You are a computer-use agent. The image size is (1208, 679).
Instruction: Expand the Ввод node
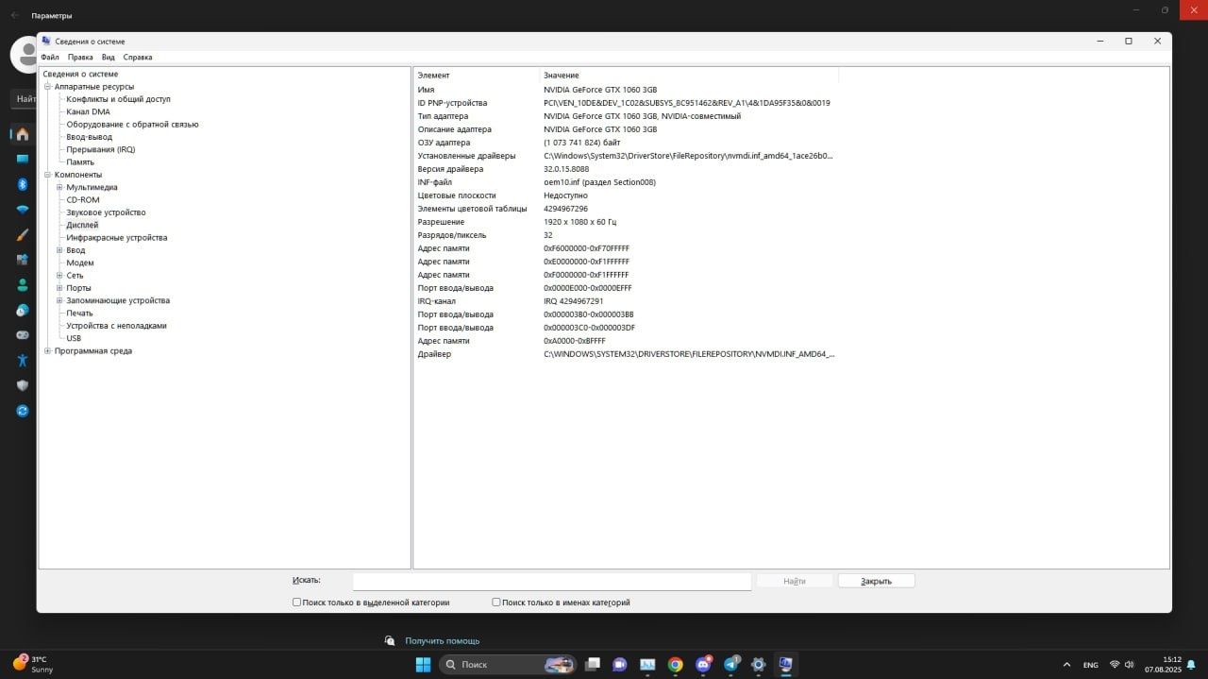tap(59, 250)
